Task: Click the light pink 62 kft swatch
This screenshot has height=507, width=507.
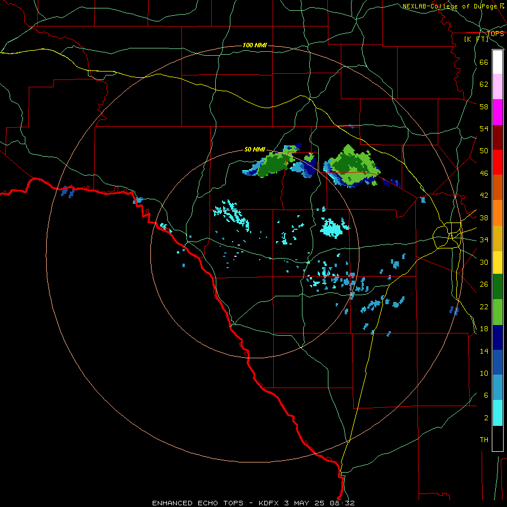Action: [497, 87]
